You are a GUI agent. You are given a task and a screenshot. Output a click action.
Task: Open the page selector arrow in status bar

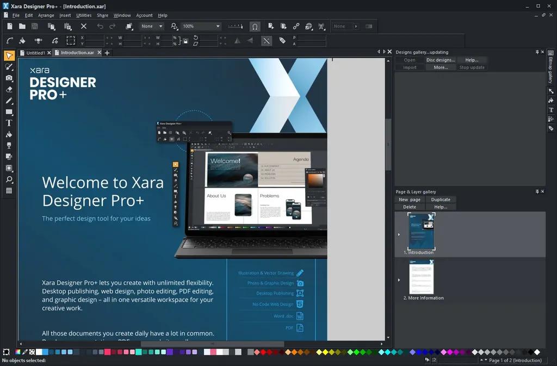pos(484,361)
